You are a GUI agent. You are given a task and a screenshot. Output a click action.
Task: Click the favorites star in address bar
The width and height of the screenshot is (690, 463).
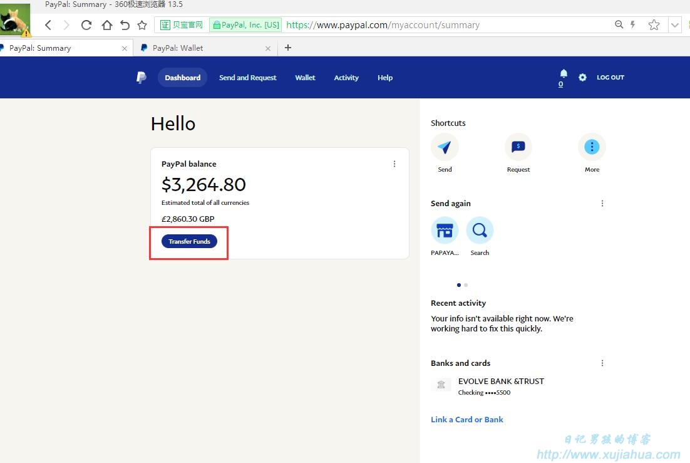click(x=654, y=24)
